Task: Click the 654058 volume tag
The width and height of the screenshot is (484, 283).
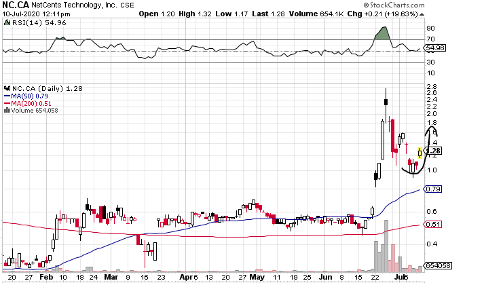Action: (438, 266)
